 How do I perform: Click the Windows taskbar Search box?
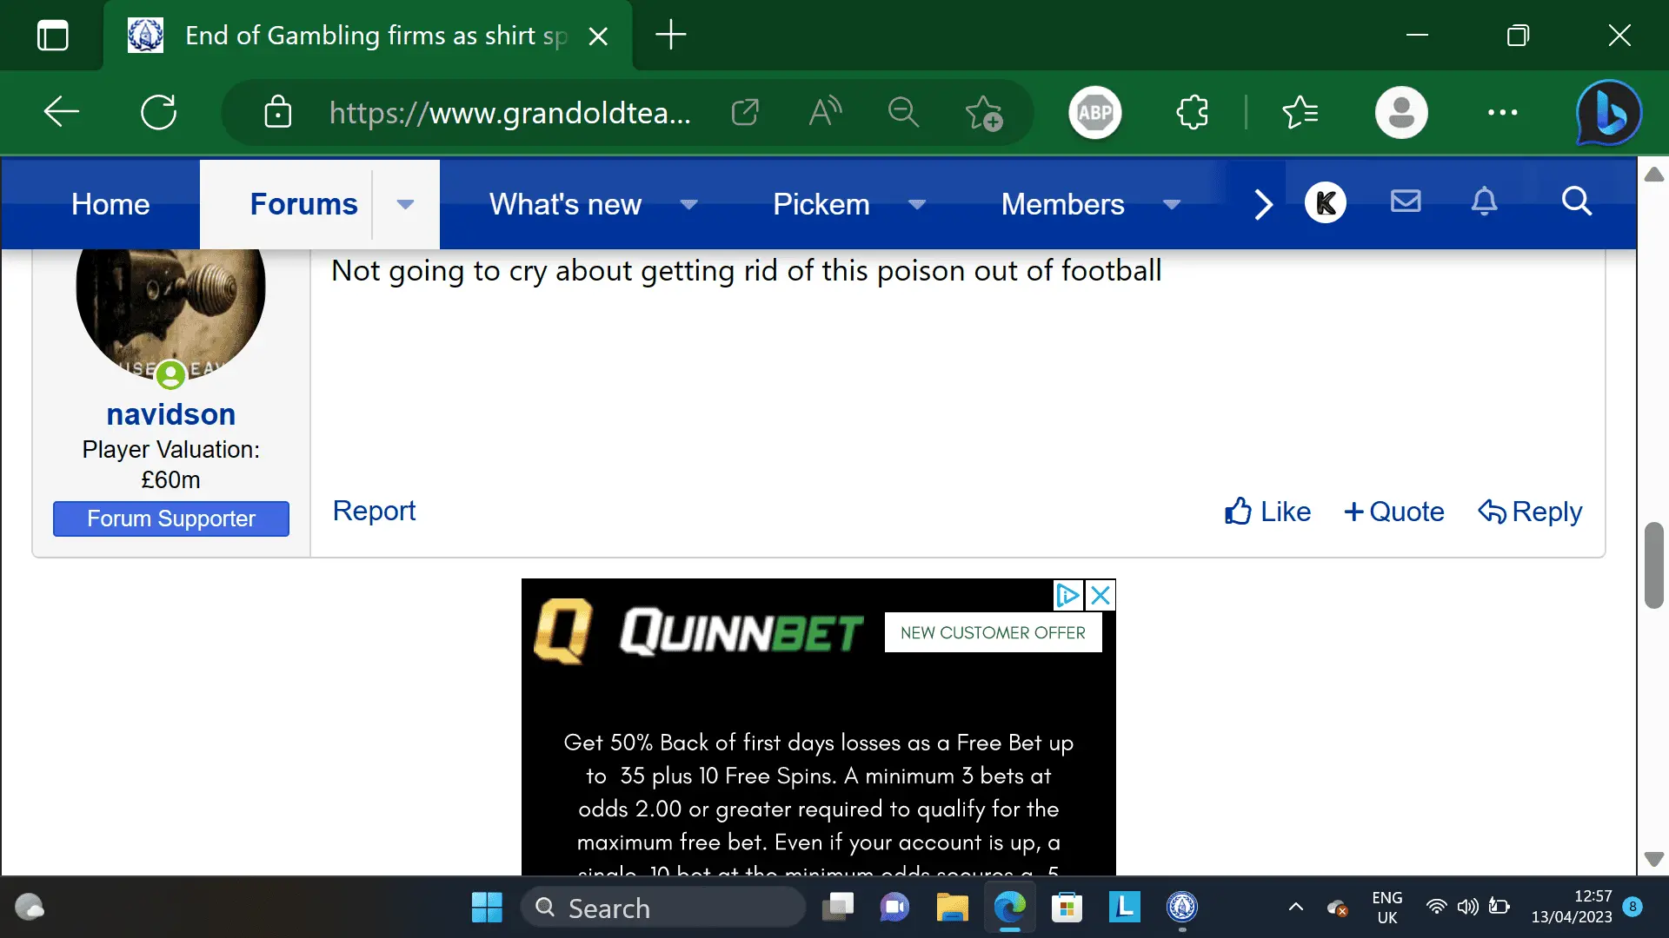coord(663,908)
